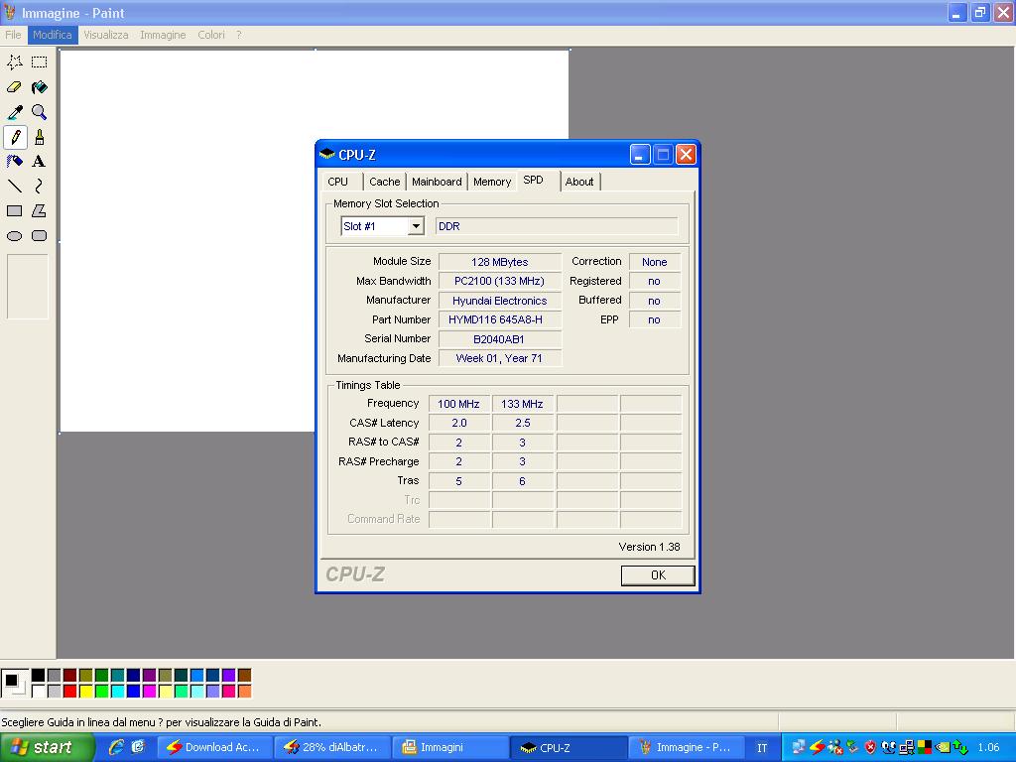Image resolution: width=1016 pixels, height=762 pixels.
Task: Pick the red color swatch in the palette
Action: (x=70, y=692)
